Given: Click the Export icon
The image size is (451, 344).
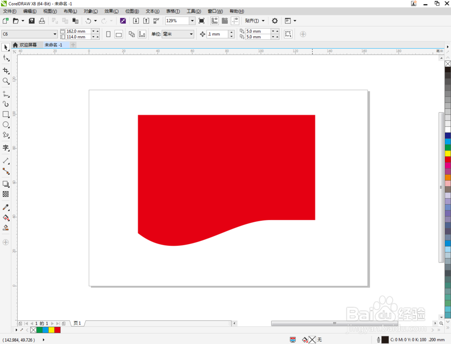Looking at the screenshot, I should click(x=146, y=21).
